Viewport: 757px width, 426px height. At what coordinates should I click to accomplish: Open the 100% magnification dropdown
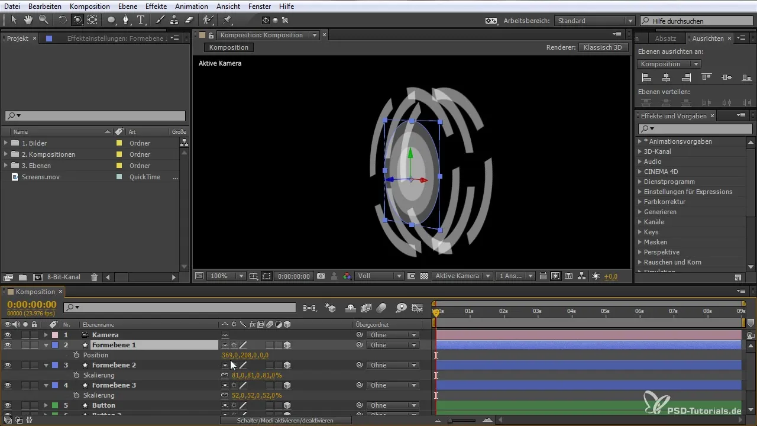point(226,276)
